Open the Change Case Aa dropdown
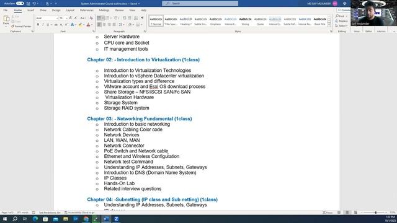The width and height of the screenshot is (397, 223). pos(83,18)
